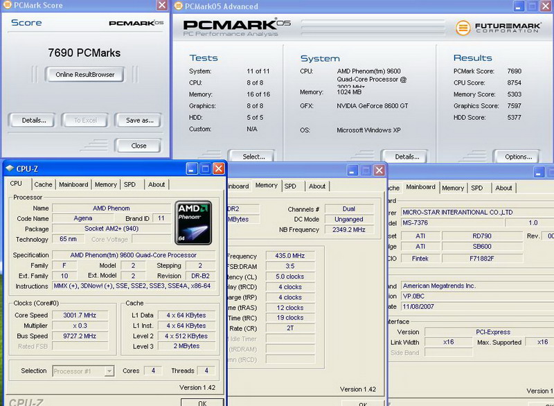Select SPD tab in middle CPU-Z window
Image resolution: width=554 pixels, height=406 pixels.
click(x=290, y=186)
